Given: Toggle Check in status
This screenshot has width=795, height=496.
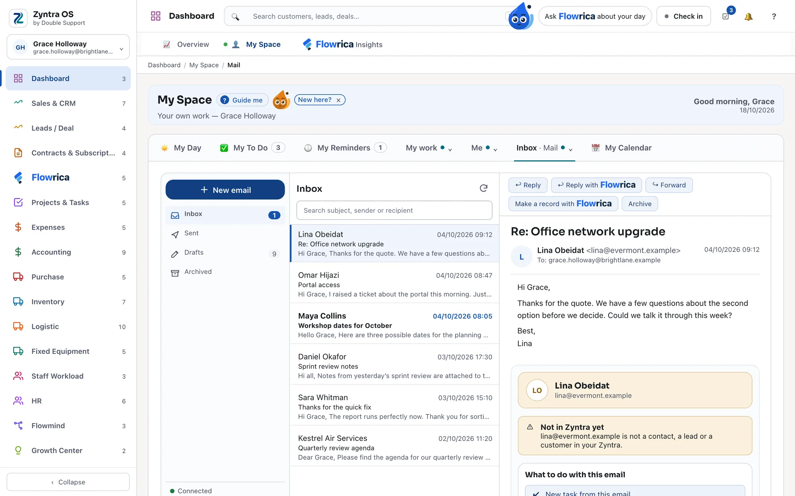Looking at the screenshot, I should point(683,16).
